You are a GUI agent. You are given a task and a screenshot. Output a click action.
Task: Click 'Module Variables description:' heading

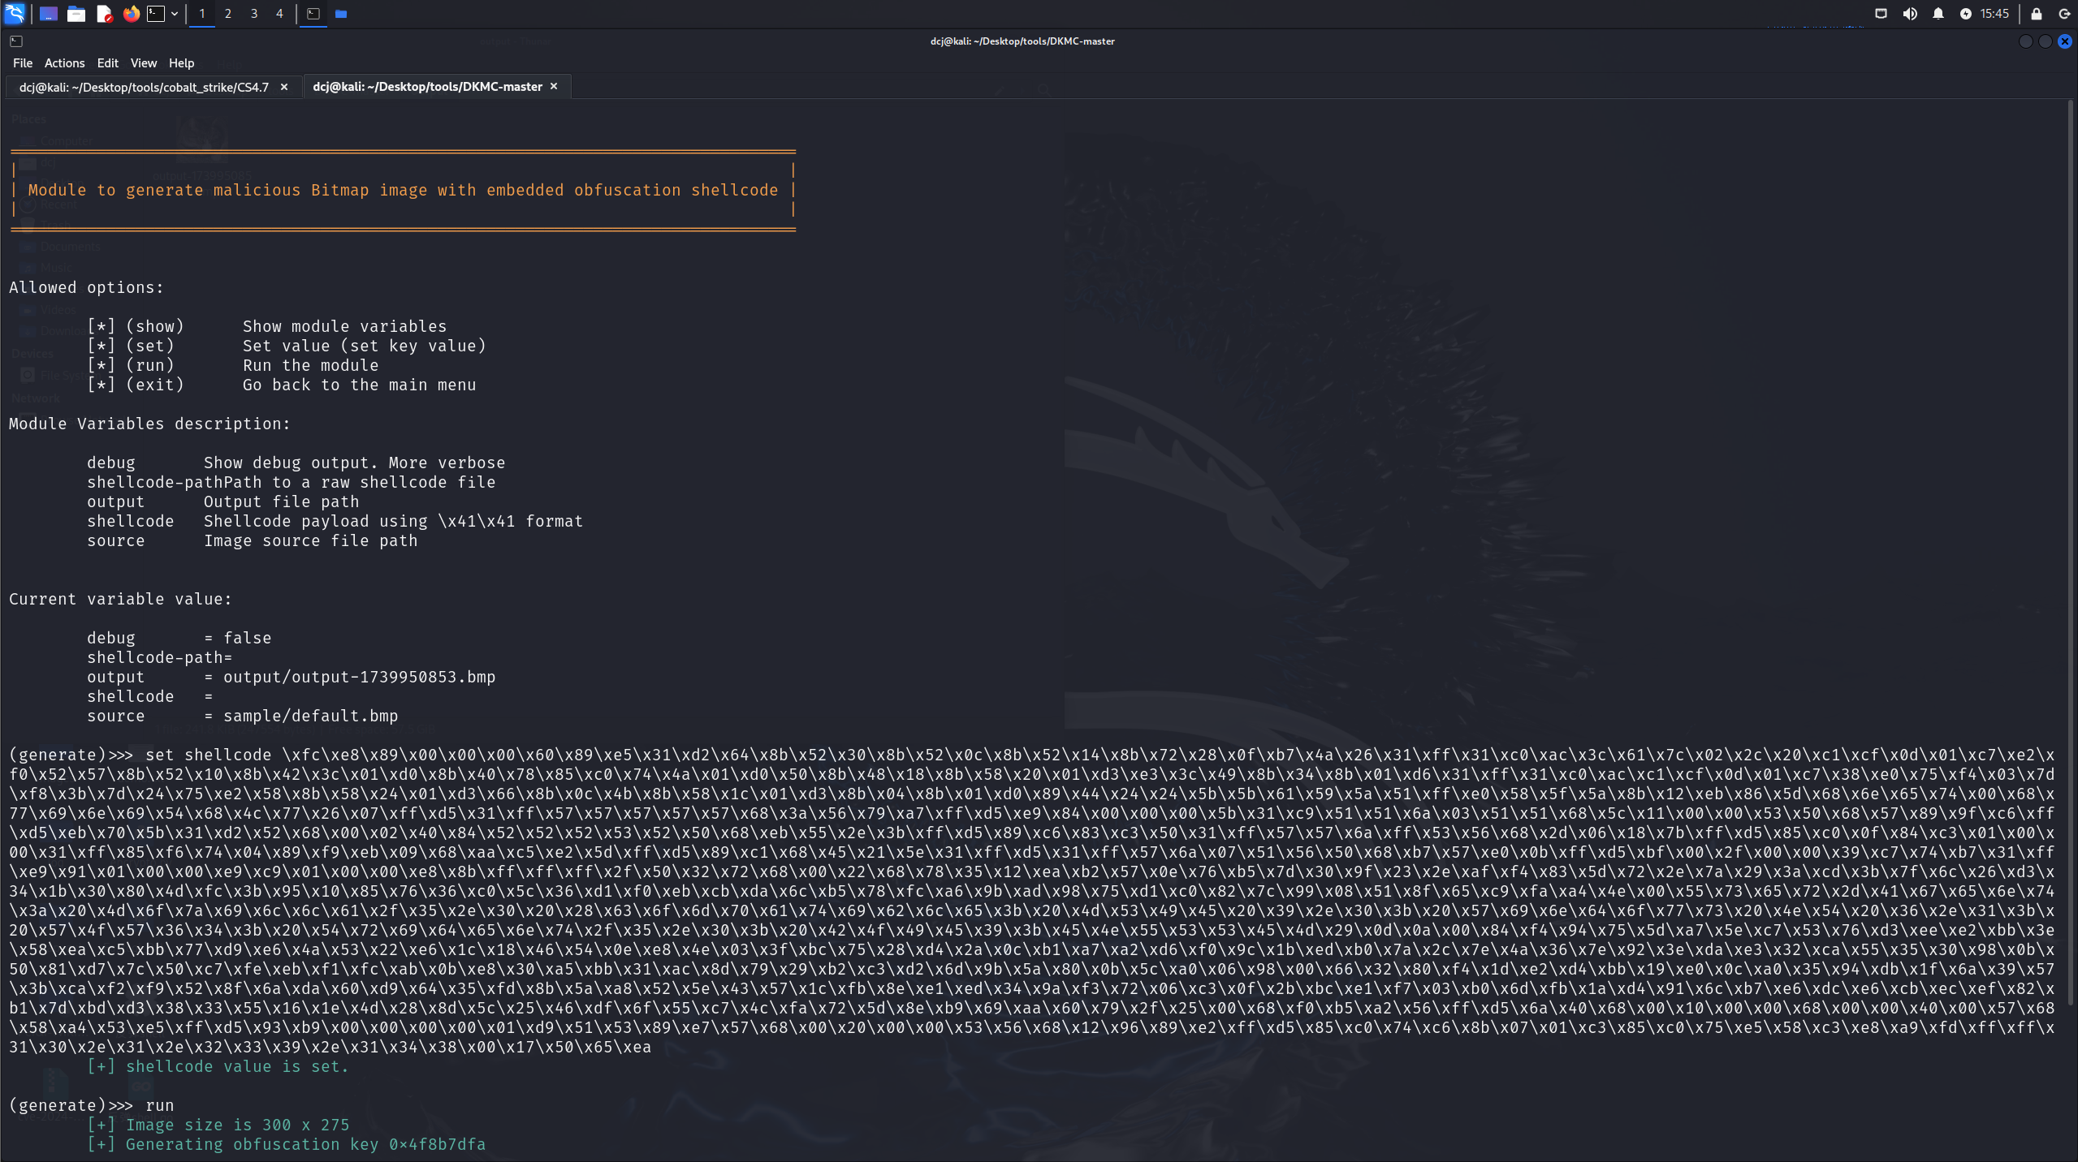(x=150, y=424)
